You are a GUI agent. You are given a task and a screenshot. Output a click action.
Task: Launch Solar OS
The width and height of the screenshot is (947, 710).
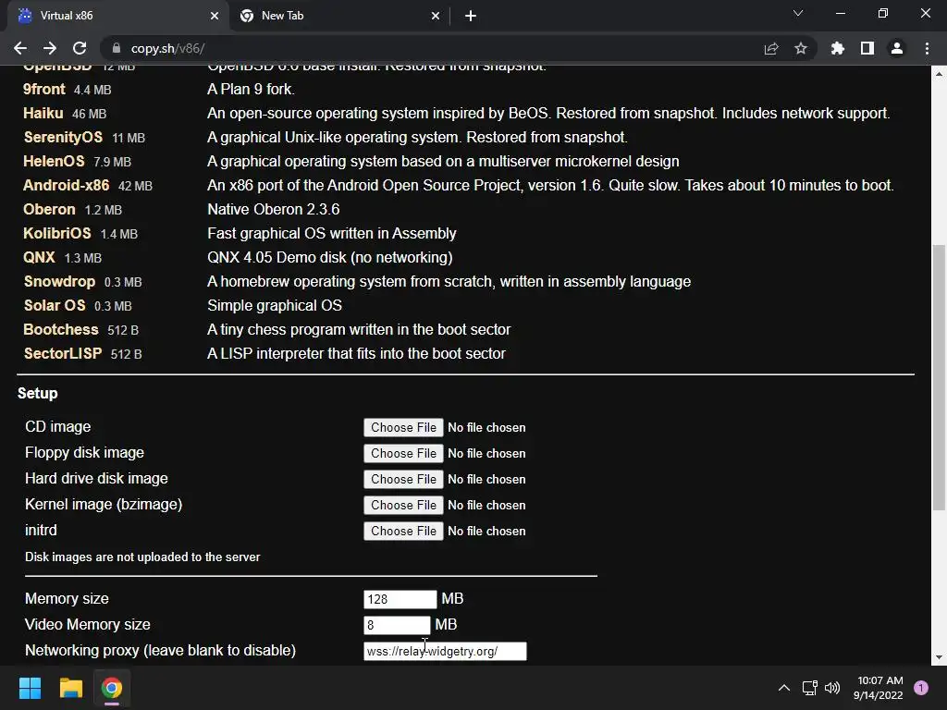click(x=55, y=305)
